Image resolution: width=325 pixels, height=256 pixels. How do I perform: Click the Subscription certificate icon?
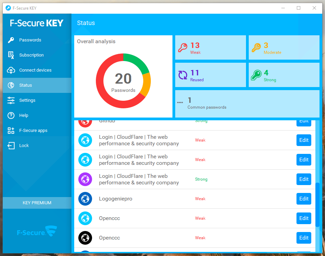(x=11, y=55)
